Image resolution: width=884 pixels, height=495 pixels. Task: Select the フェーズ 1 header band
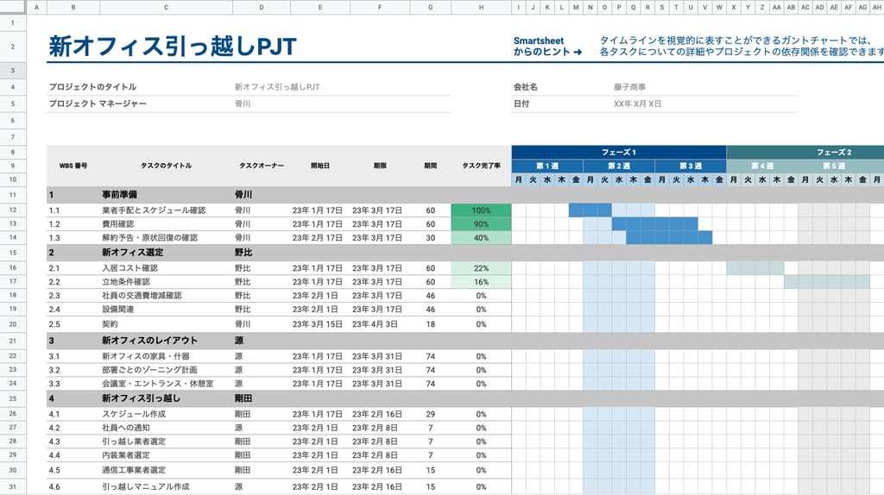point(618,152)
